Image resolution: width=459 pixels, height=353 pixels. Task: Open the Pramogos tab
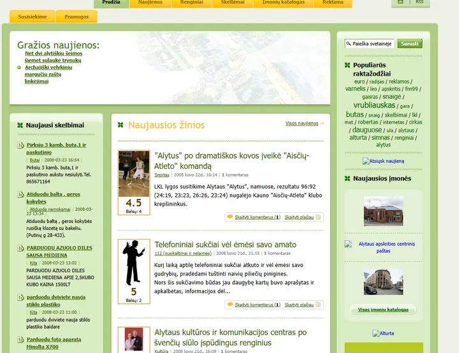point(76,17)
